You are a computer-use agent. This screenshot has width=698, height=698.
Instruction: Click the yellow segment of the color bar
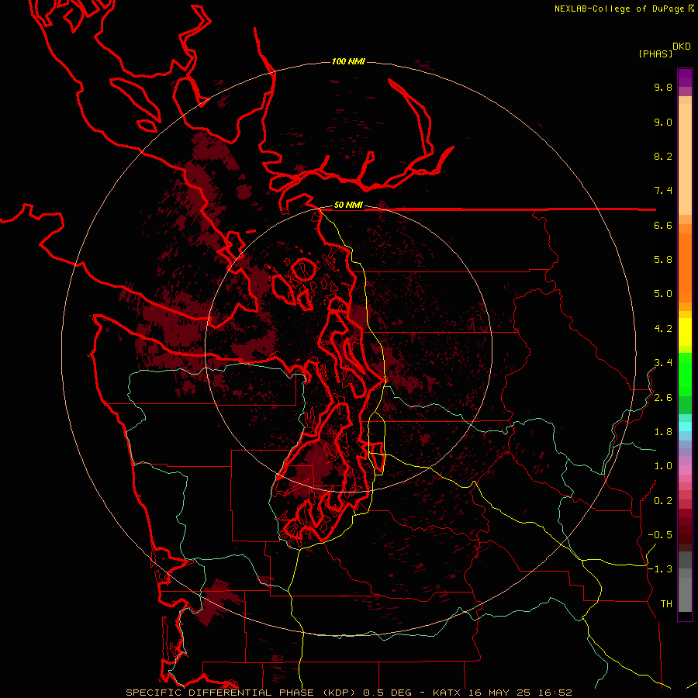tap(685, 332)
